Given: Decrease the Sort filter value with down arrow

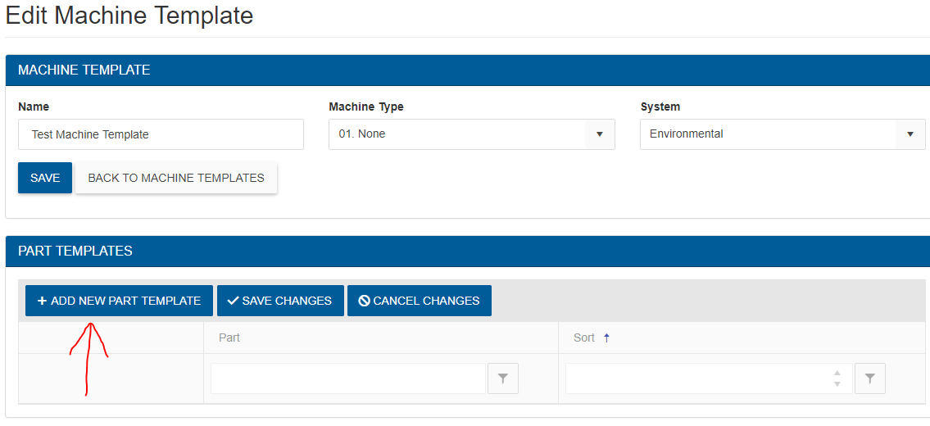Looking at the screenshot, I should 837,383.
